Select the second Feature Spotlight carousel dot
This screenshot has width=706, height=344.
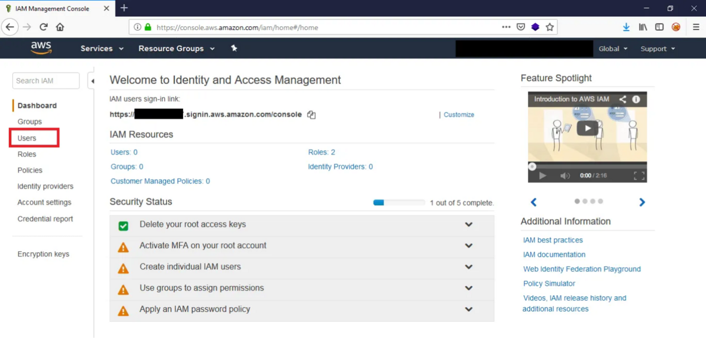pyautogui.click(x=585, y=201)
